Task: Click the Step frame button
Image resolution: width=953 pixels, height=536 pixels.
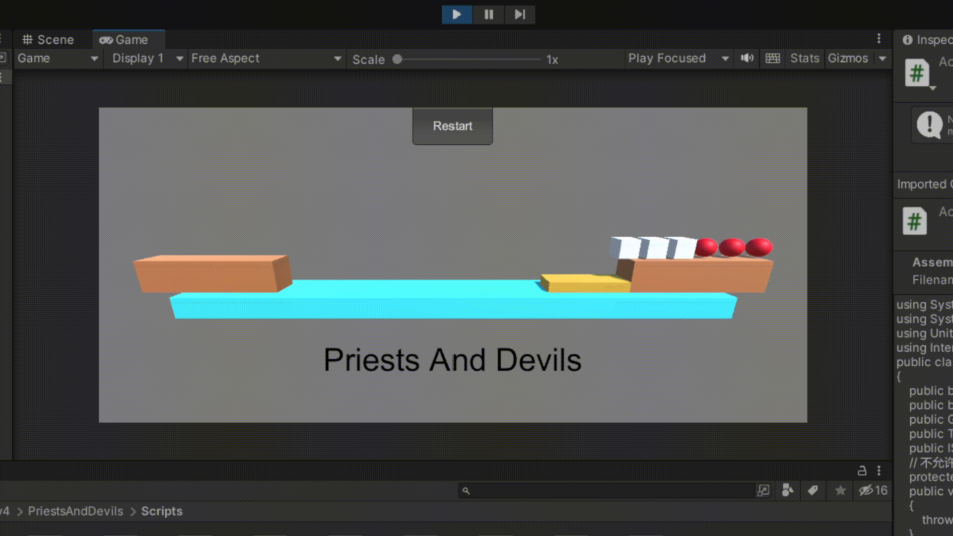Action: [520, 14]
